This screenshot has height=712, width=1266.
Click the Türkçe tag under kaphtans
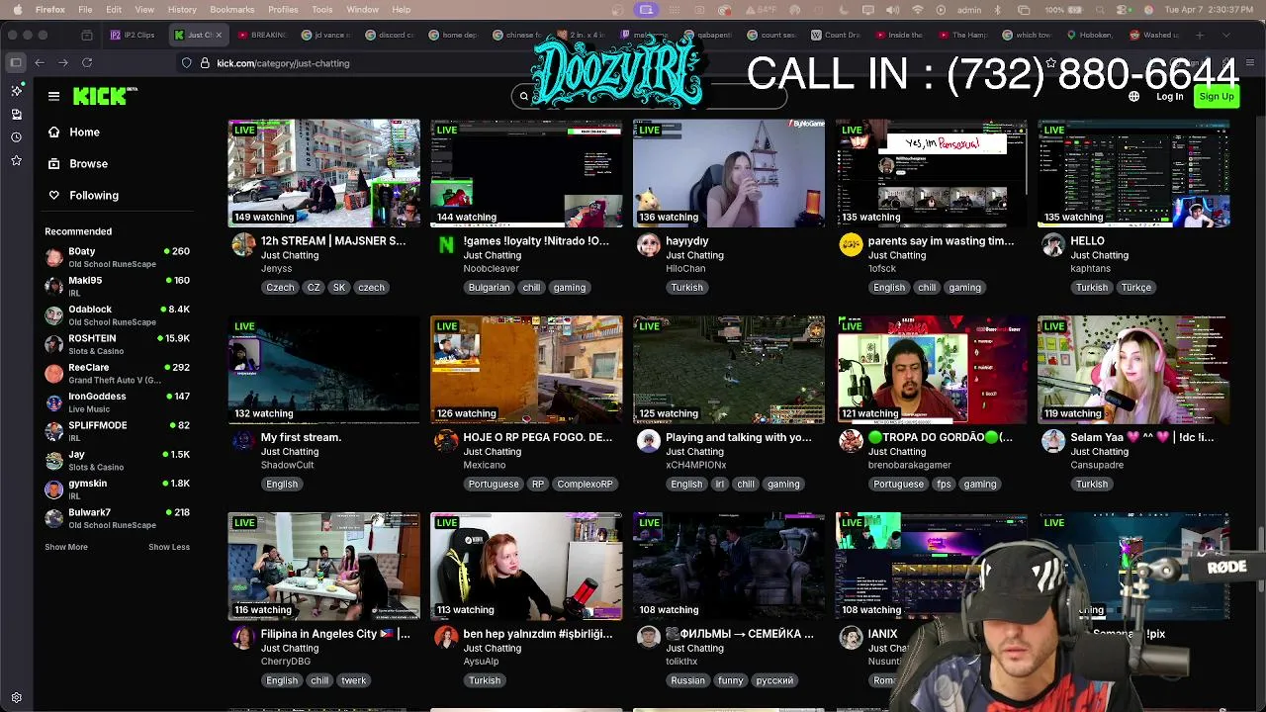click(x=1135, y=287)
